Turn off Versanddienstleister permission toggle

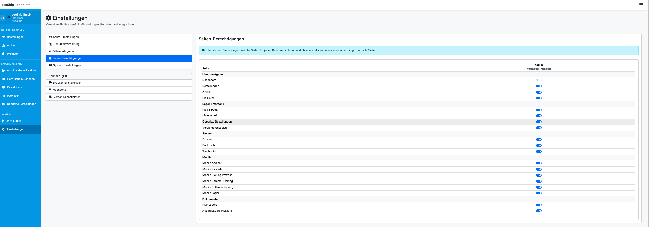tap(539, 128)
